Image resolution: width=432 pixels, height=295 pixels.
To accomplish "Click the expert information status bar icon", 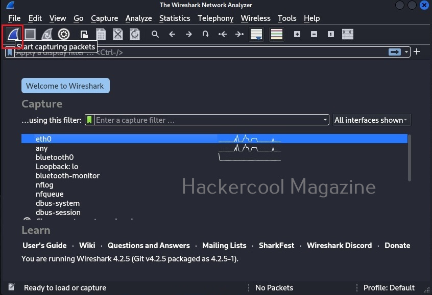I will [11, 287].
